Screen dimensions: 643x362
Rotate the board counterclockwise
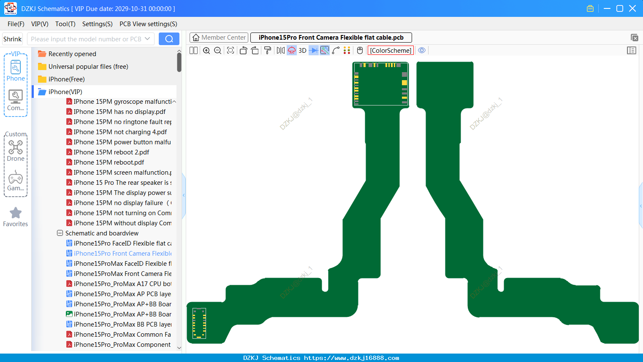(x=243, y=50)
